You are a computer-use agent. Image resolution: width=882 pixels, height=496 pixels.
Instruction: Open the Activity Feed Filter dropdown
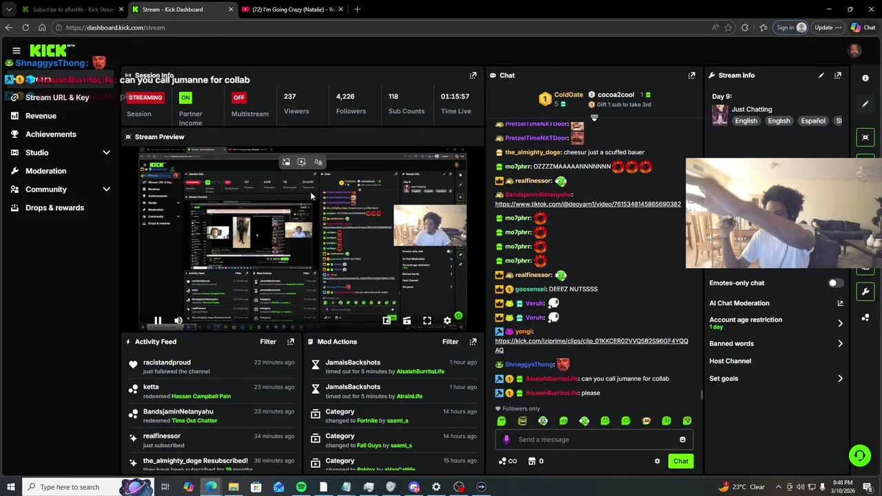pos(268,342)
